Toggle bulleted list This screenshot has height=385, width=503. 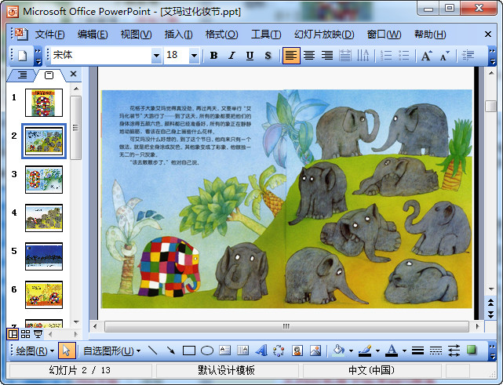(x=404, y=56)
